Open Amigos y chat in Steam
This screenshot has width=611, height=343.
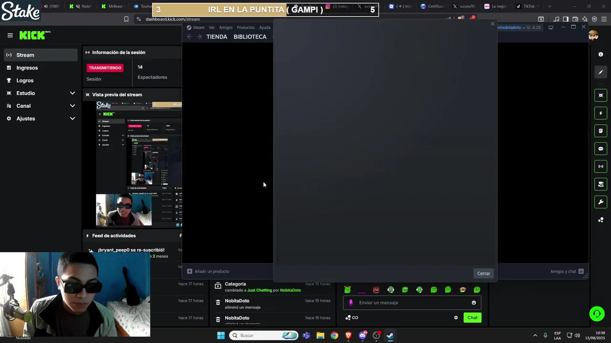click(567, 272)
